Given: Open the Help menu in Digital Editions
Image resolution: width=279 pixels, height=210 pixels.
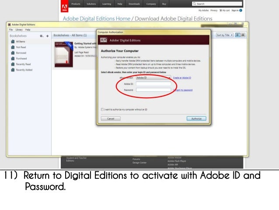Looking at the screenshot, I should click(28, 30).
